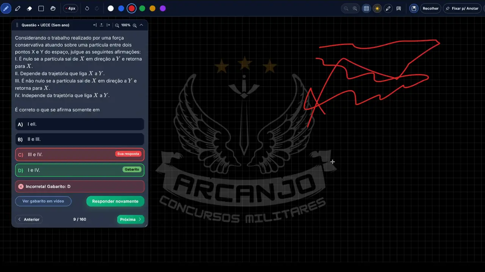The width and height of the screenshot is (485, 272).
Task: Select the highlighter marker tool
Action: (18, 8)
